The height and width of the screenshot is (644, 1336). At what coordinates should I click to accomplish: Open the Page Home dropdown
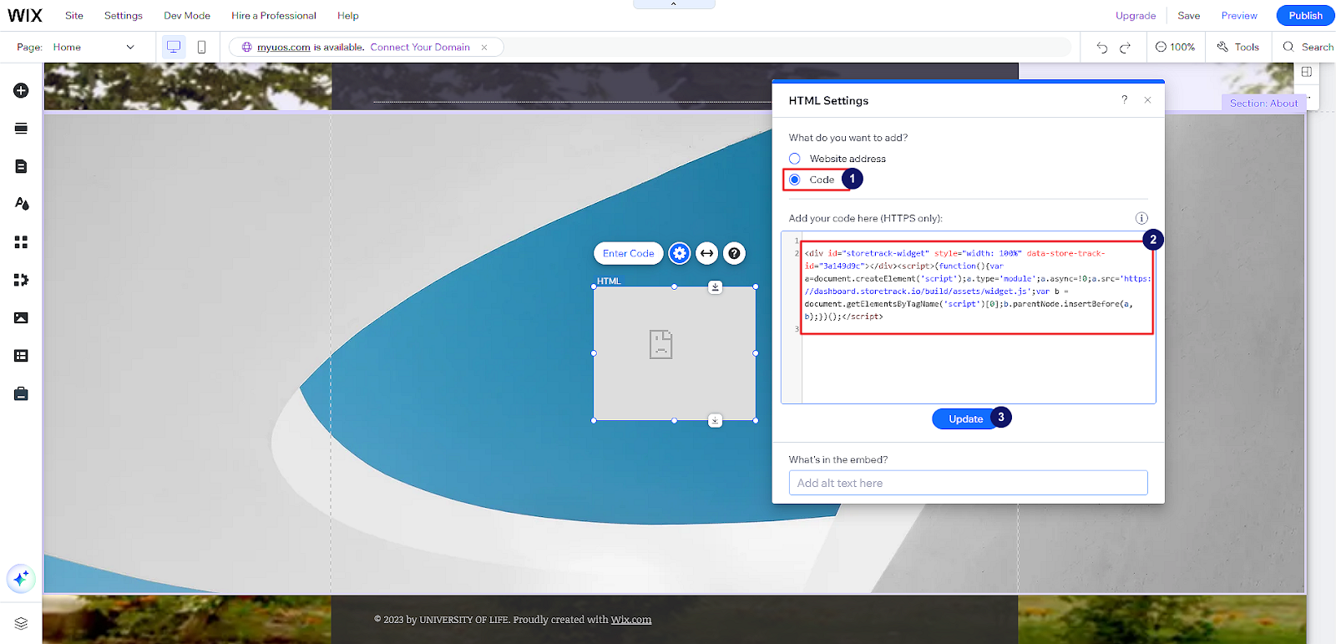tap(94, 48)
